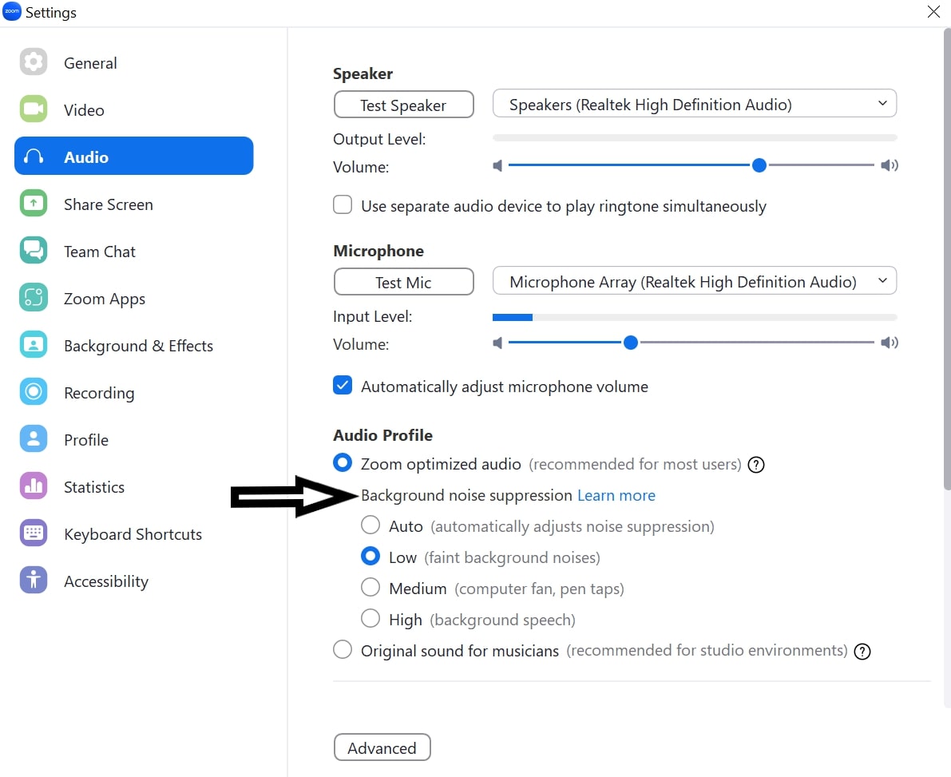Select the Recording circle icon

(x=34, y=392)
